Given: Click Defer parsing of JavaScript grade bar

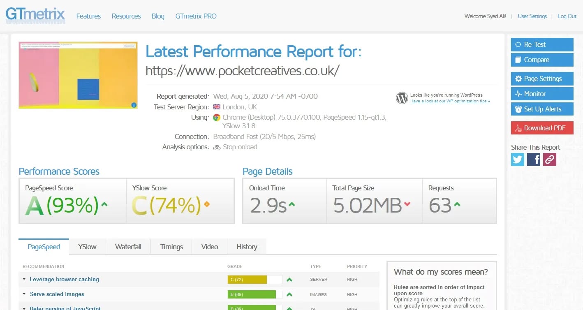Looking at the screenshot, I should click(x=255, y=308).
